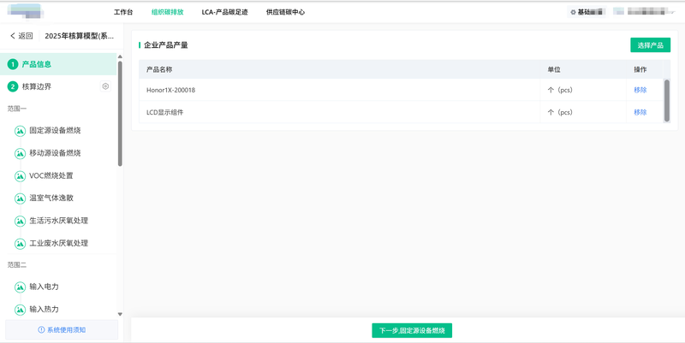Click sidebar scroll down arrow

point(120,314)
